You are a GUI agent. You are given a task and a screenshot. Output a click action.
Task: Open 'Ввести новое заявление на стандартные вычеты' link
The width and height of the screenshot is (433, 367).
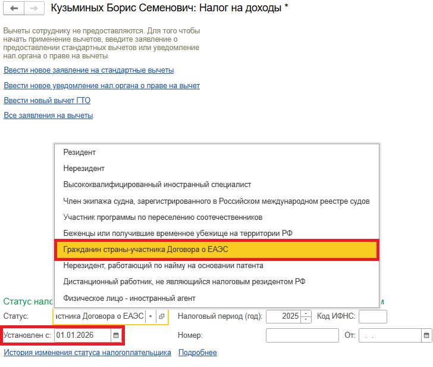89,70
